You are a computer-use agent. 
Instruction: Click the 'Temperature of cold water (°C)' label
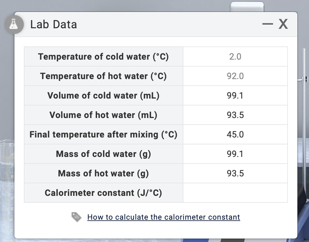pyautogui.click(x=104, y=56)
